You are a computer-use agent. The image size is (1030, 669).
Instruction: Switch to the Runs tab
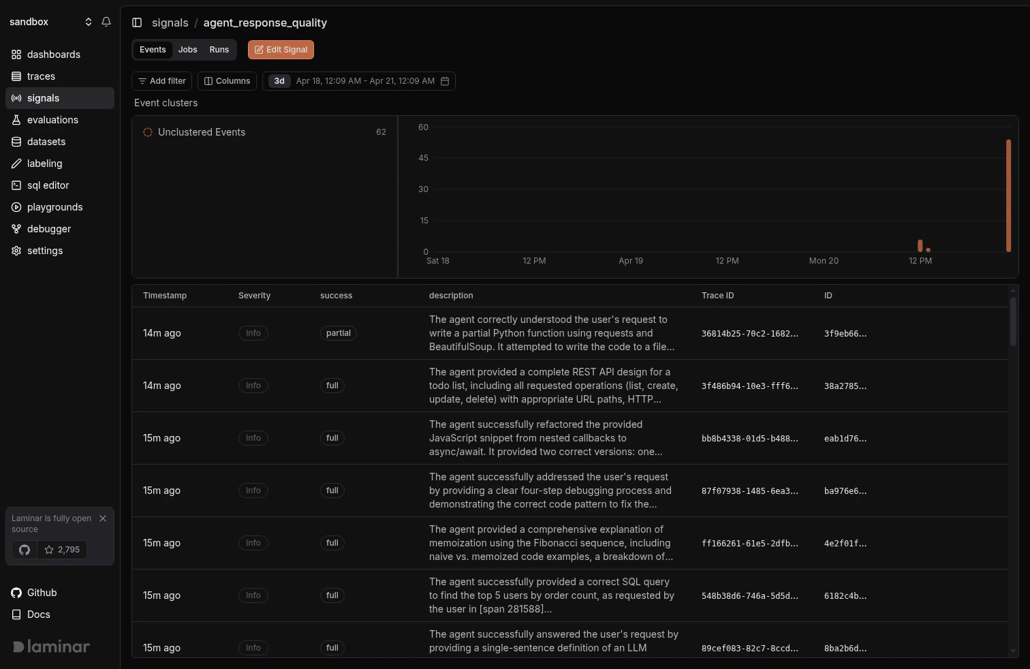pyautogui.click(x=219, y=49)
